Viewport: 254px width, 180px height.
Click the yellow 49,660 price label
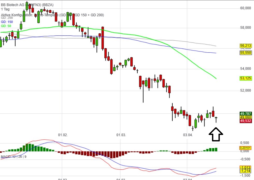(245, 117)
